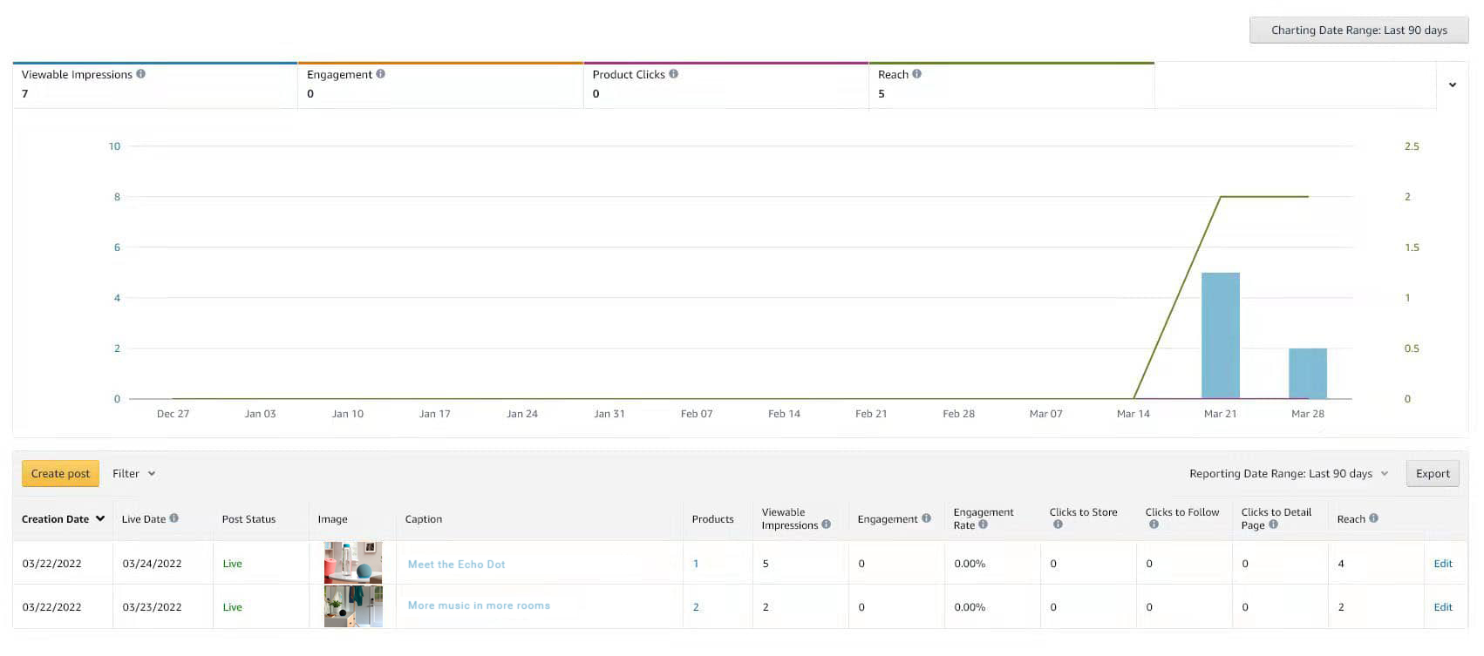The image size is (1484, 656).
Task: Select the Product Clicks metric tab
Action: (726, 85)
